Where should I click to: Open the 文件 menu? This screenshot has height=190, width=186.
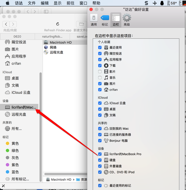tap(32, 3)
